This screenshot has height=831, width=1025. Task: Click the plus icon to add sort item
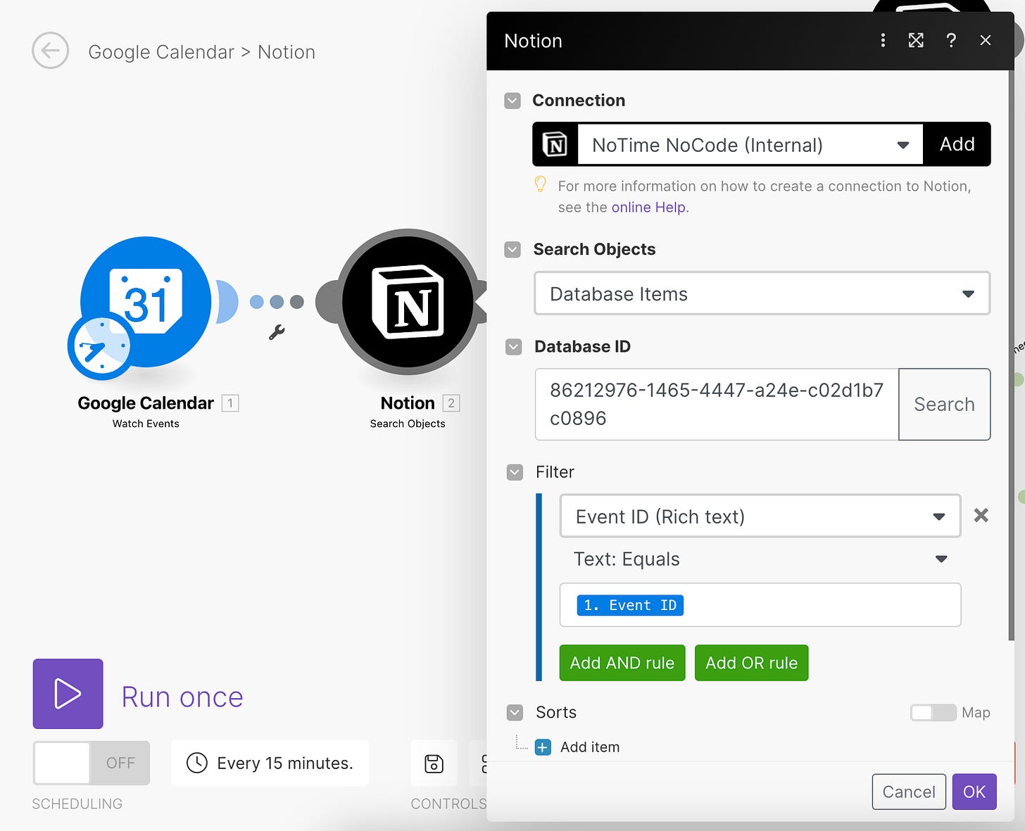point(543,747)
